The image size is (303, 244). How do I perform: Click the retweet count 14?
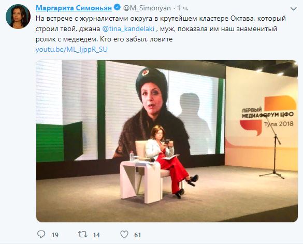[x=96, y=235]
